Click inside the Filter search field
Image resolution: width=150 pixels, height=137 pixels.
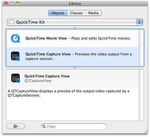[74, 126]
